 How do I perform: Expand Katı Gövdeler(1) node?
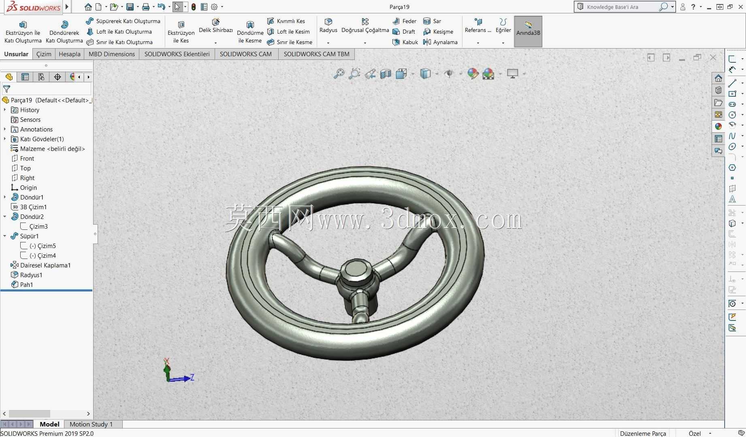[5, 139]
